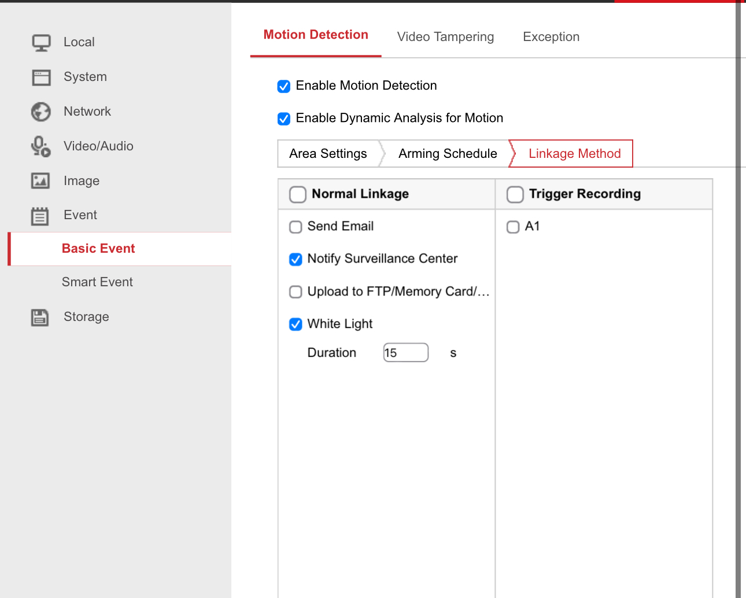Click the Duration seconds input field
Screen dimensions: 746x598
pyautogui.click(x=406, y=353)
